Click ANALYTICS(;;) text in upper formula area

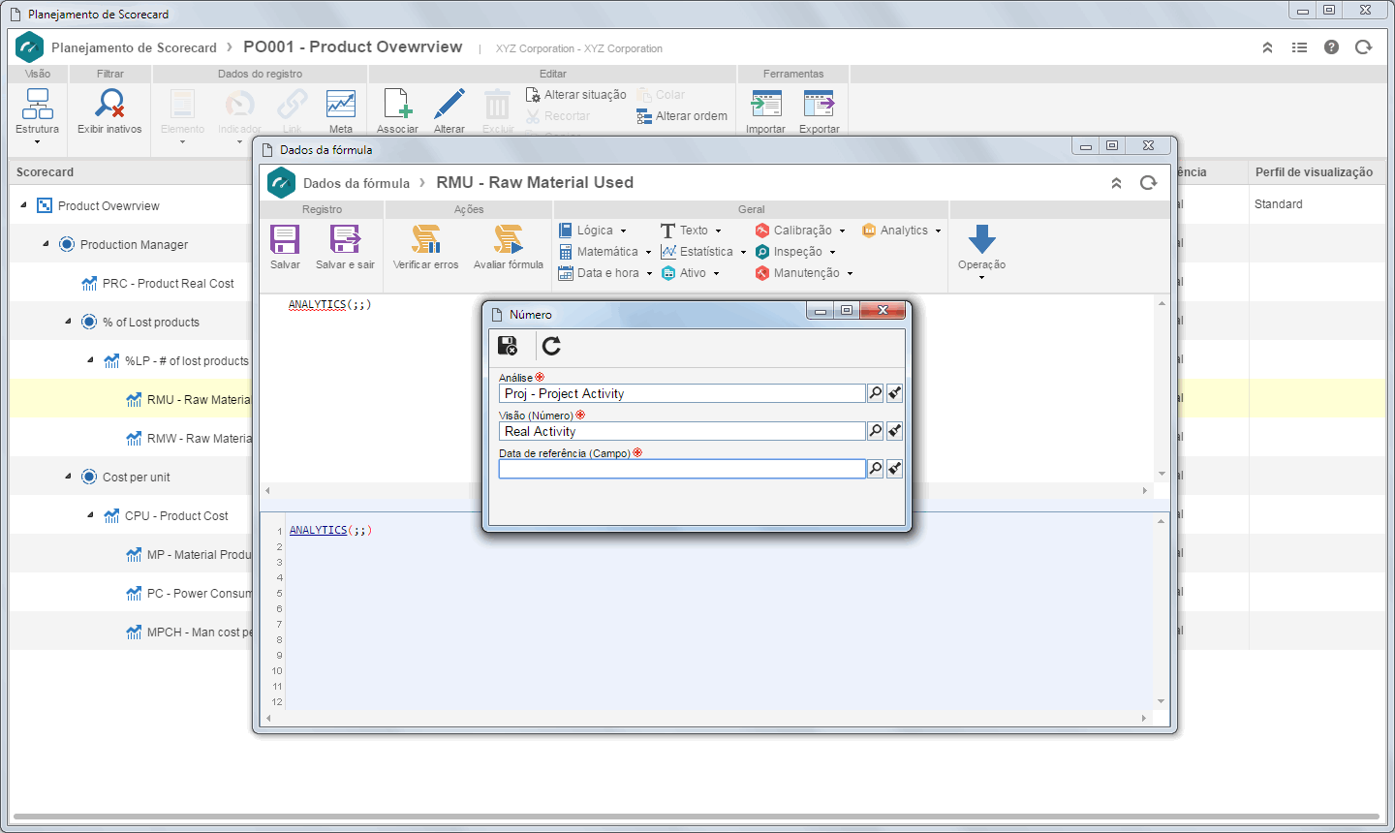pyautogui.click(x=330, y=304)
